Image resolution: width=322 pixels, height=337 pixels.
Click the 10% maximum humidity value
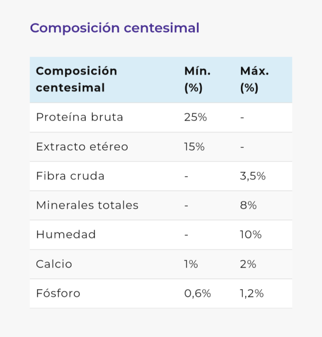[251, 234]
